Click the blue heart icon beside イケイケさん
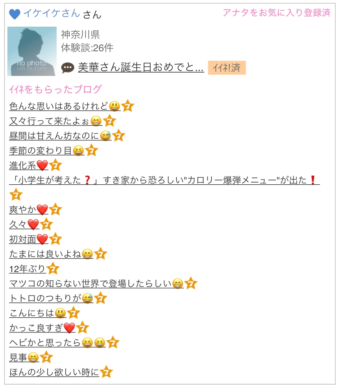Screen dimensions: 339x385 14,14
